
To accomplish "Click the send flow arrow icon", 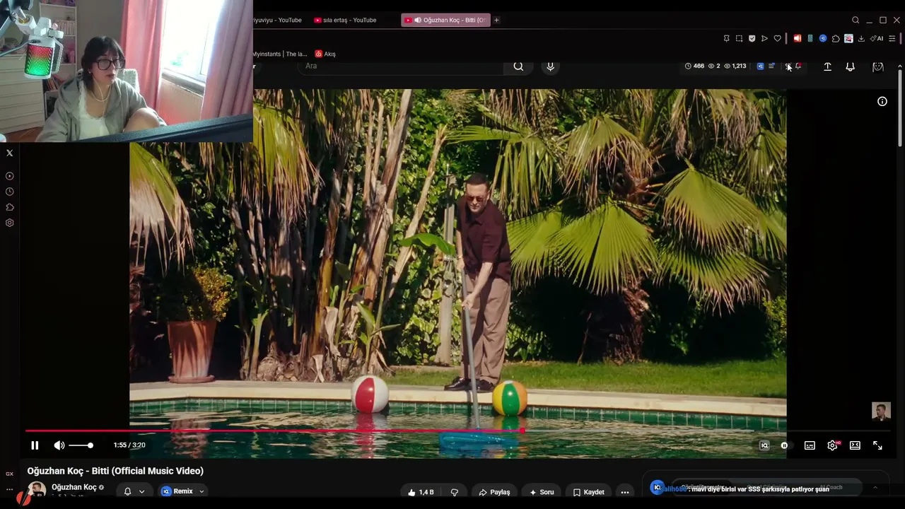I will click(x=764, y=38).
